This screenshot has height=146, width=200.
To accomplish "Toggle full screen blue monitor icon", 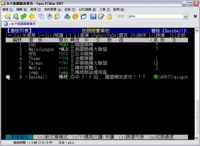I will 93,16.
